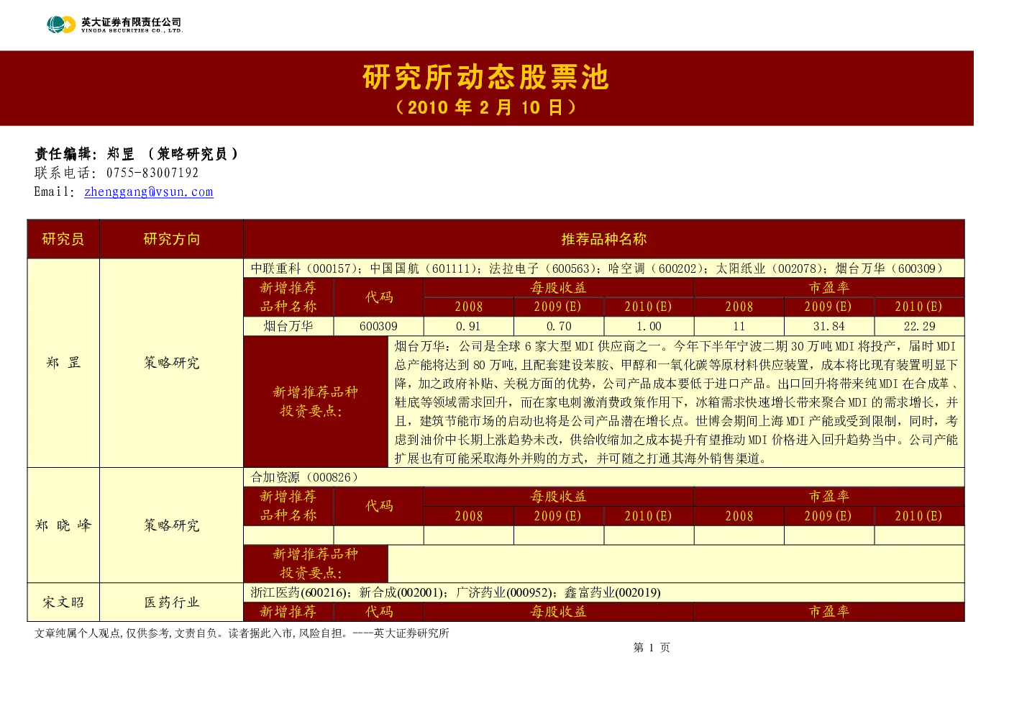This screenshot has width=1009, height=714.
Task: Click the 策略研究 cell in 郑晓峰's row
Action: [x=172, y=525]
